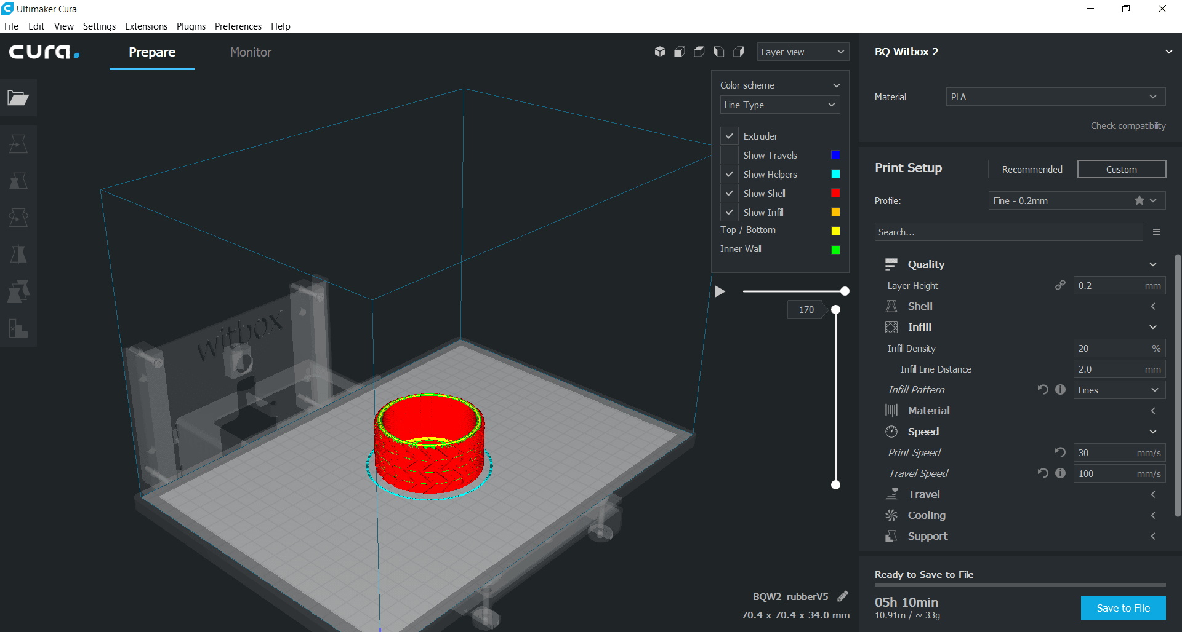This screenshot has width=1182, height=632.
Task: Switch to front view camera icon
Action: [x=680, y=52]
